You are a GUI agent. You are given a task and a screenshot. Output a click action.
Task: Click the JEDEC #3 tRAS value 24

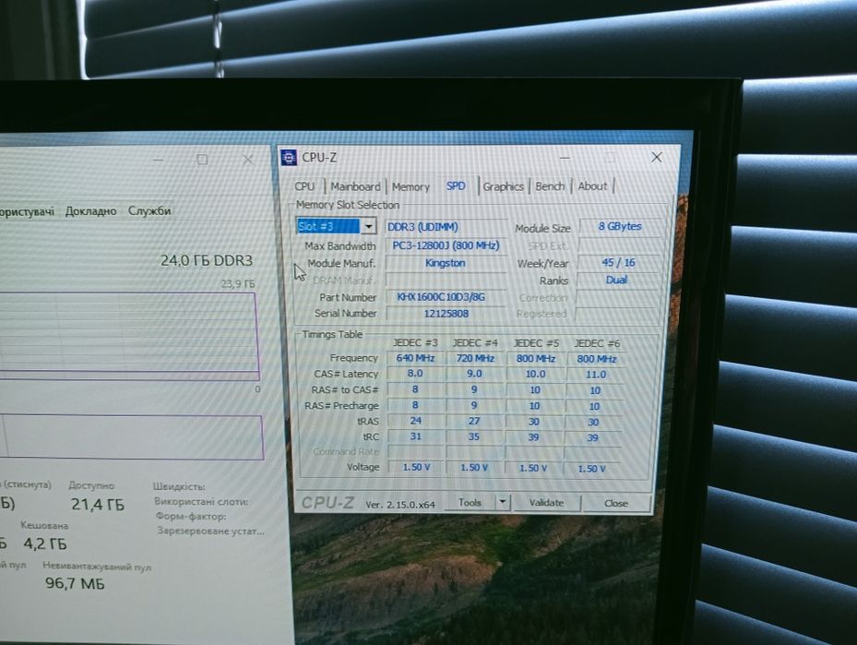coord(415,421)
